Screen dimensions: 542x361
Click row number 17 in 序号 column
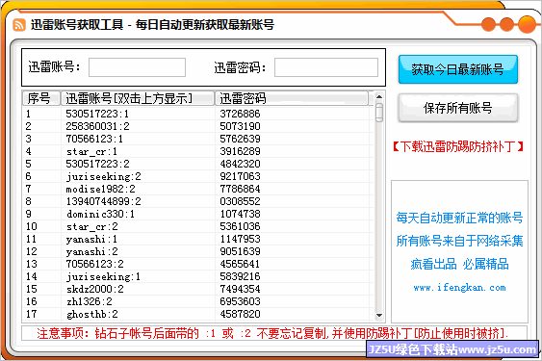32,314
